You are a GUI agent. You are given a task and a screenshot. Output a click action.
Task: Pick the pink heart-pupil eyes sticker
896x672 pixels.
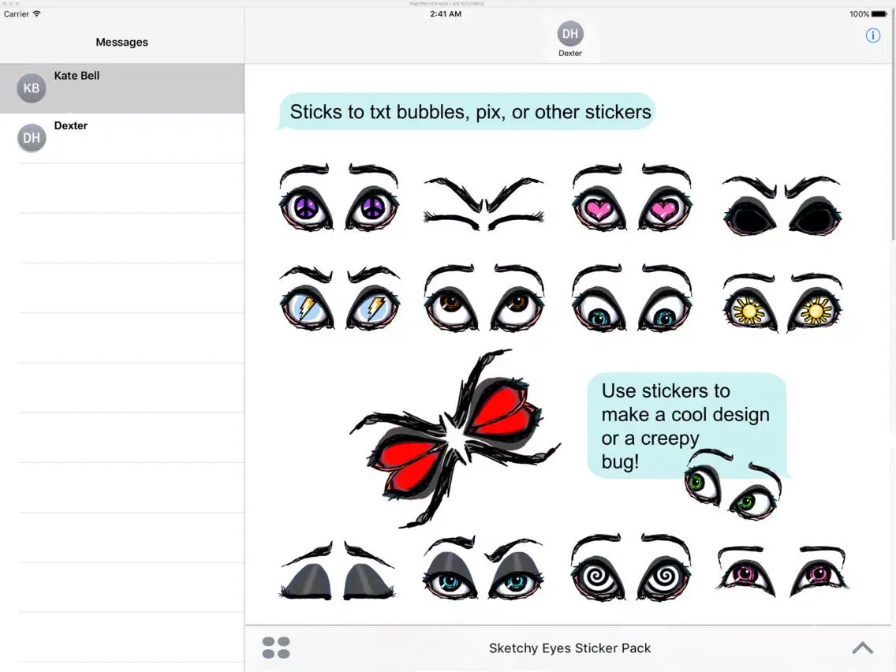pyautogui.click(x=631, y=199)
